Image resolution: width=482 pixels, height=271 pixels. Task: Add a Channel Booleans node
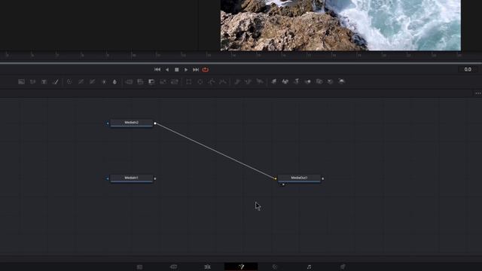[x=140, y=82]
